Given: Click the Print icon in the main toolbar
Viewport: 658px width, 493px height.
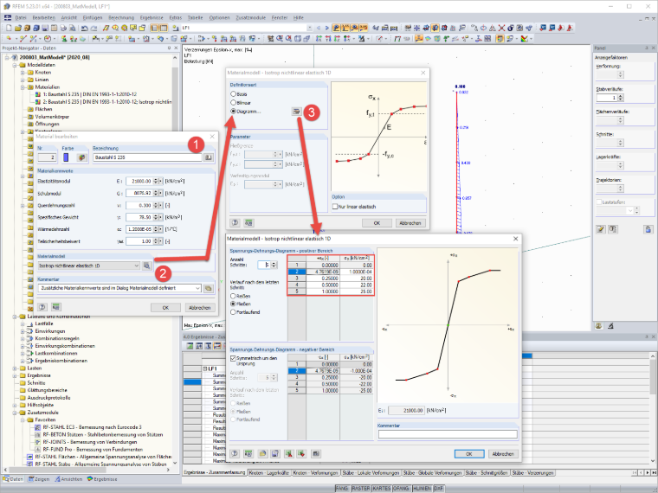Looking at the screenshot, I should pos(63,28).
